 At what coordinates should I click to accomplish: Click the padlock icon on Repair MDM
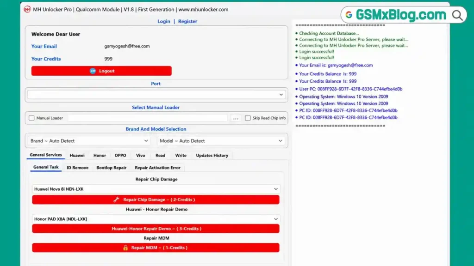click(125, 248)
